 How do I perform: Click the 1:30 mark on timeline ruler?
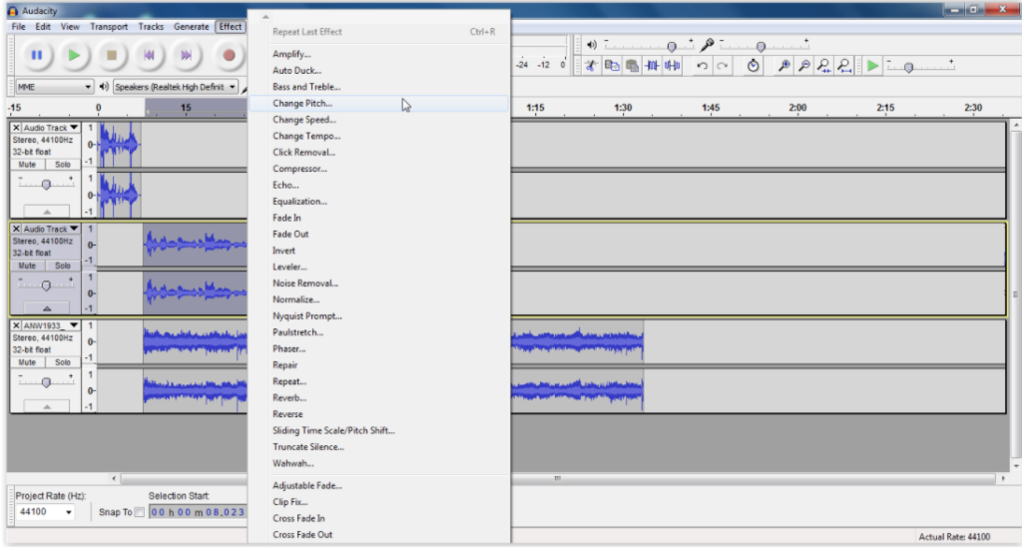click(x=623, y=108)
